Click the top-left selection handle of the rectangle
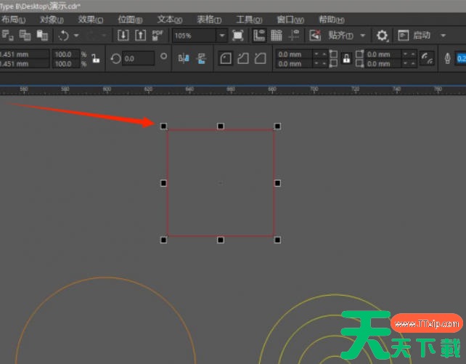Viewport: 466px width, 364px height. (163, 126)
